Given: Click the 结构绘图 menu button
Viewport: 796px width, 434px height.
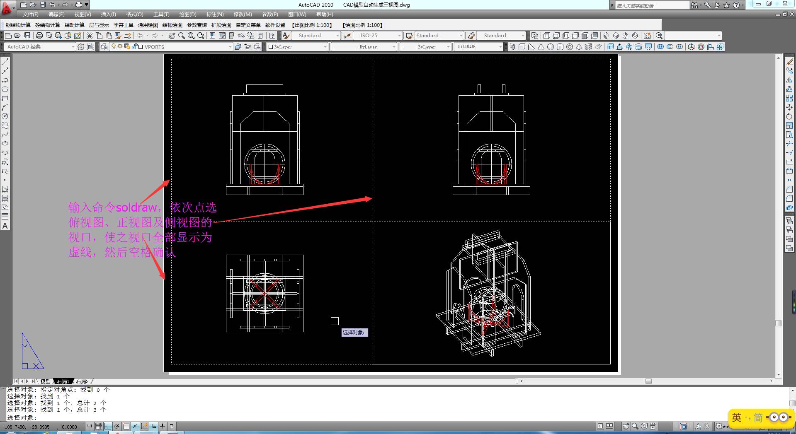Looking at the screenshot, I should (x=172, y=25).
